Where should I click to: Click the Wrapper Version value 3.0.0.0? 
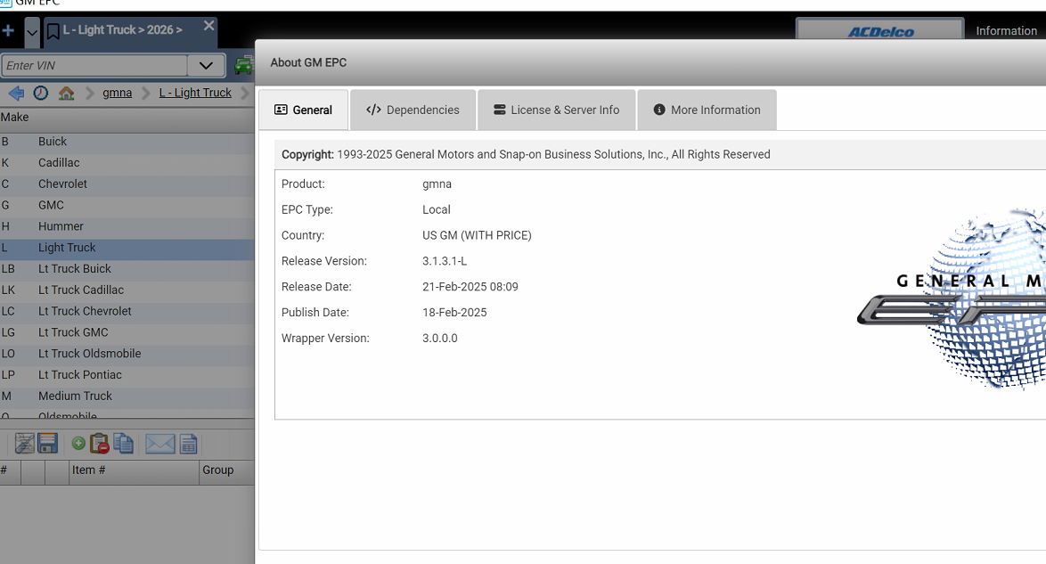439,339
